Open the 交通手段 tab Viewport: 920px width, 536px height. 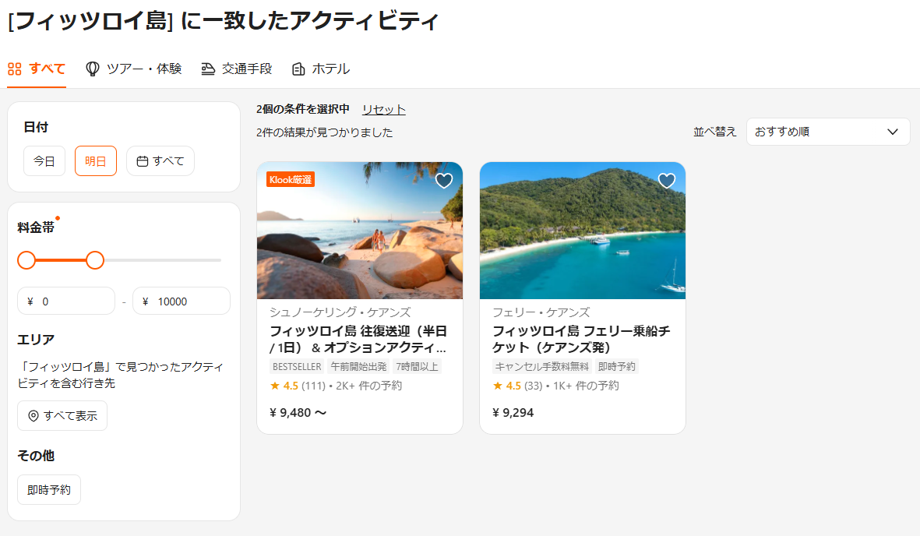tap(237, 69)
